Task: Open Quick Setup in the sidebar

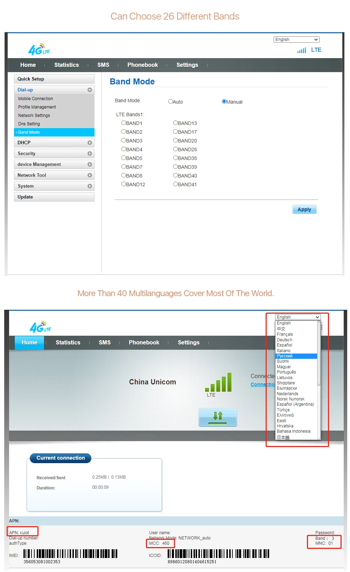Action: 54,79
